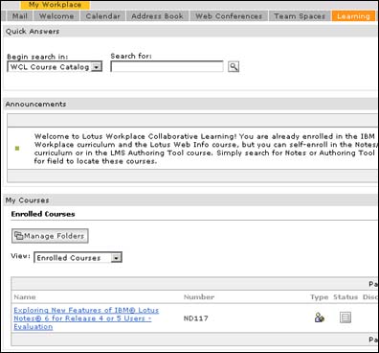The height and width of the screenshot is (353, 379).
Task: Switch to the Welcome tab
Action: pyautogui.click(x=56, y=16)
